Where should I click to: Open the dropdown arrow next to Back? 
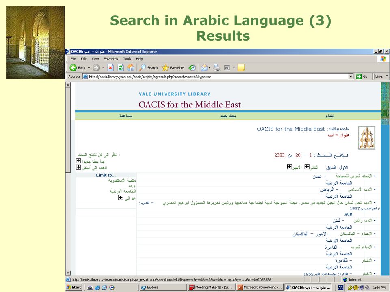click(89, 68)
